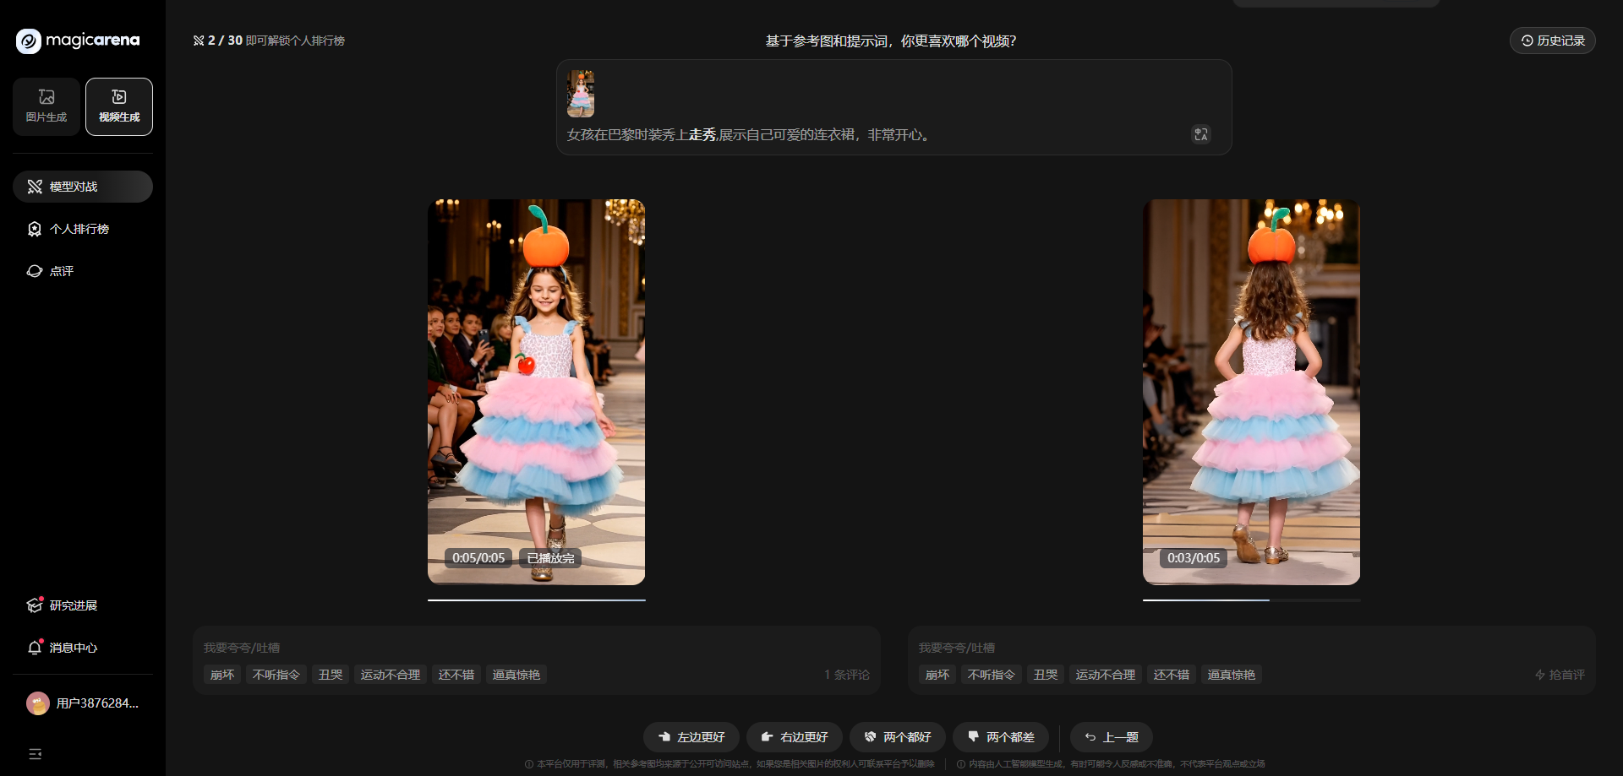
Task: Click the reference image thumbnail
Action: click(x=581, y=94)
